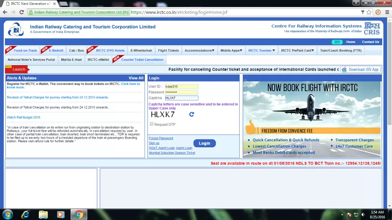The height and width of the screenshot is (220, 392).
Task: Click Forgot Password link
Action: 161,138
